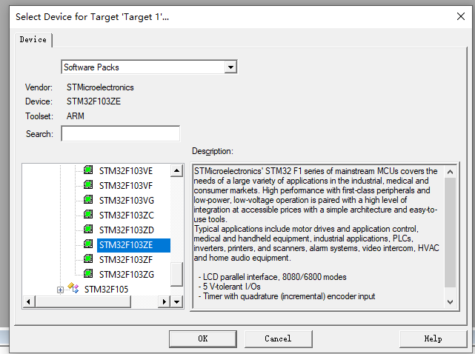The height and width of the screenshot is (354, 475).
Task: Click the description vertical scrollbar thumb
Action: click(x=450, y=233)
